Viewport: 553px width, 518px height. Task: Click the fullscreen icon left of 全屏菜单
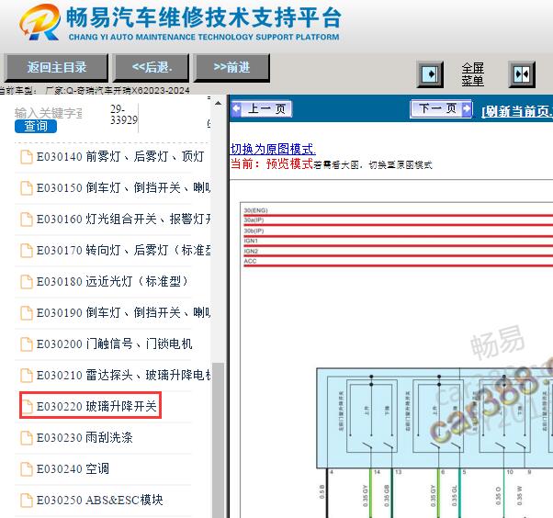(430, 74)
